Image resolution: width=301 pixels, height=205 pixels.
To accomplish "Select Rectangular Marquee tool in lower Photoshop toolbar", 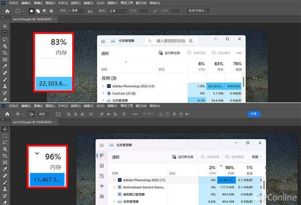I will (5, 136).
